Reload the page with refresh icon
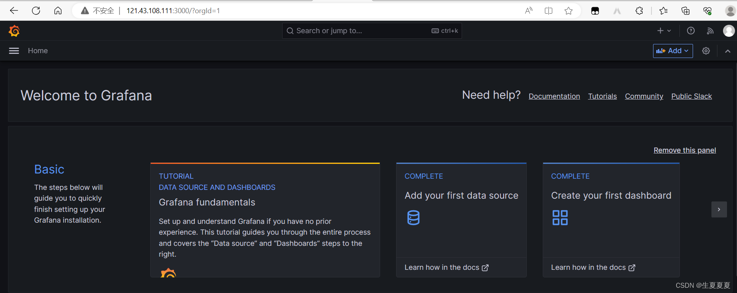 tap(36, 11)
